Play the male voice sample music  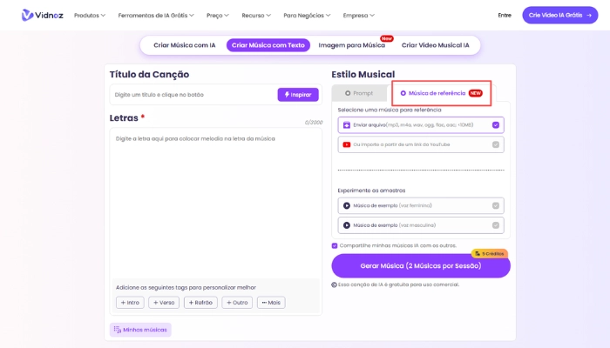coord(346,225)
